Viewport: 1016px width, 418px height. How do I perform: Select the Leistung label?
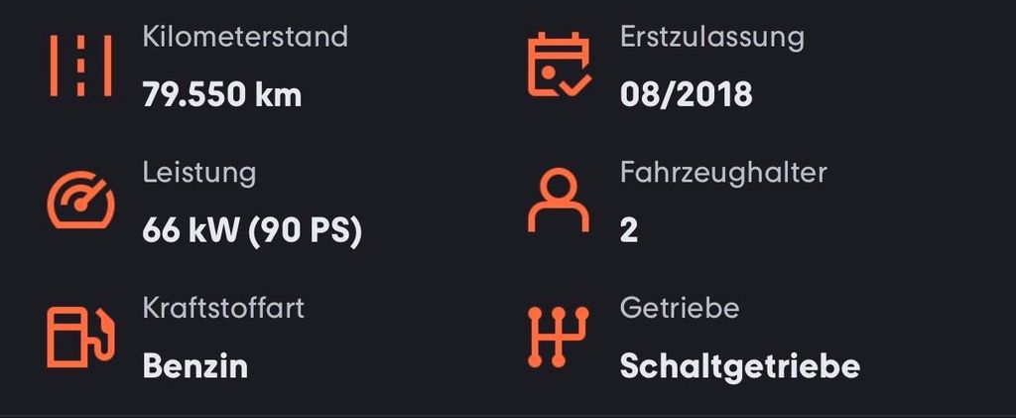click(x=198, y=173)
